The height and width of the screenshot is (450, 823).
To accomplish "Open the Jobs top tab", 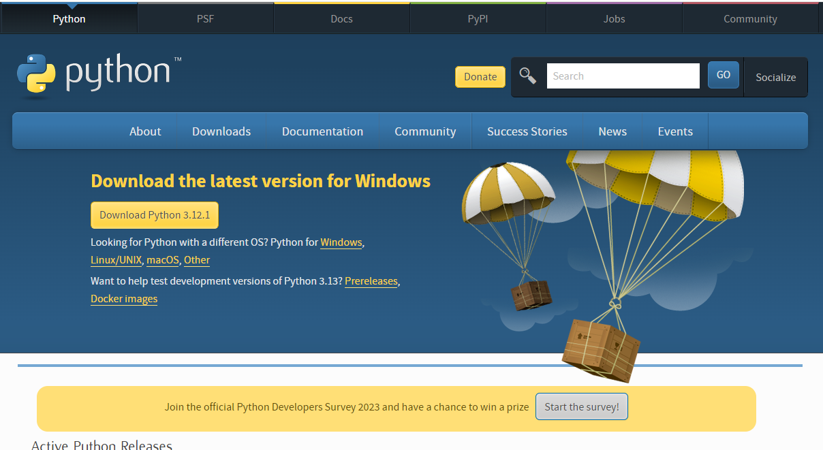I will click(x=614, y=18).
